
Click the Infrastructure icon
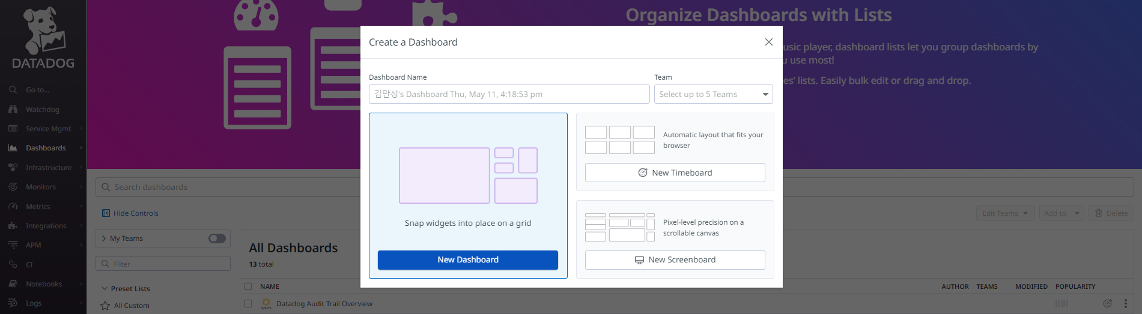point(13,168)
